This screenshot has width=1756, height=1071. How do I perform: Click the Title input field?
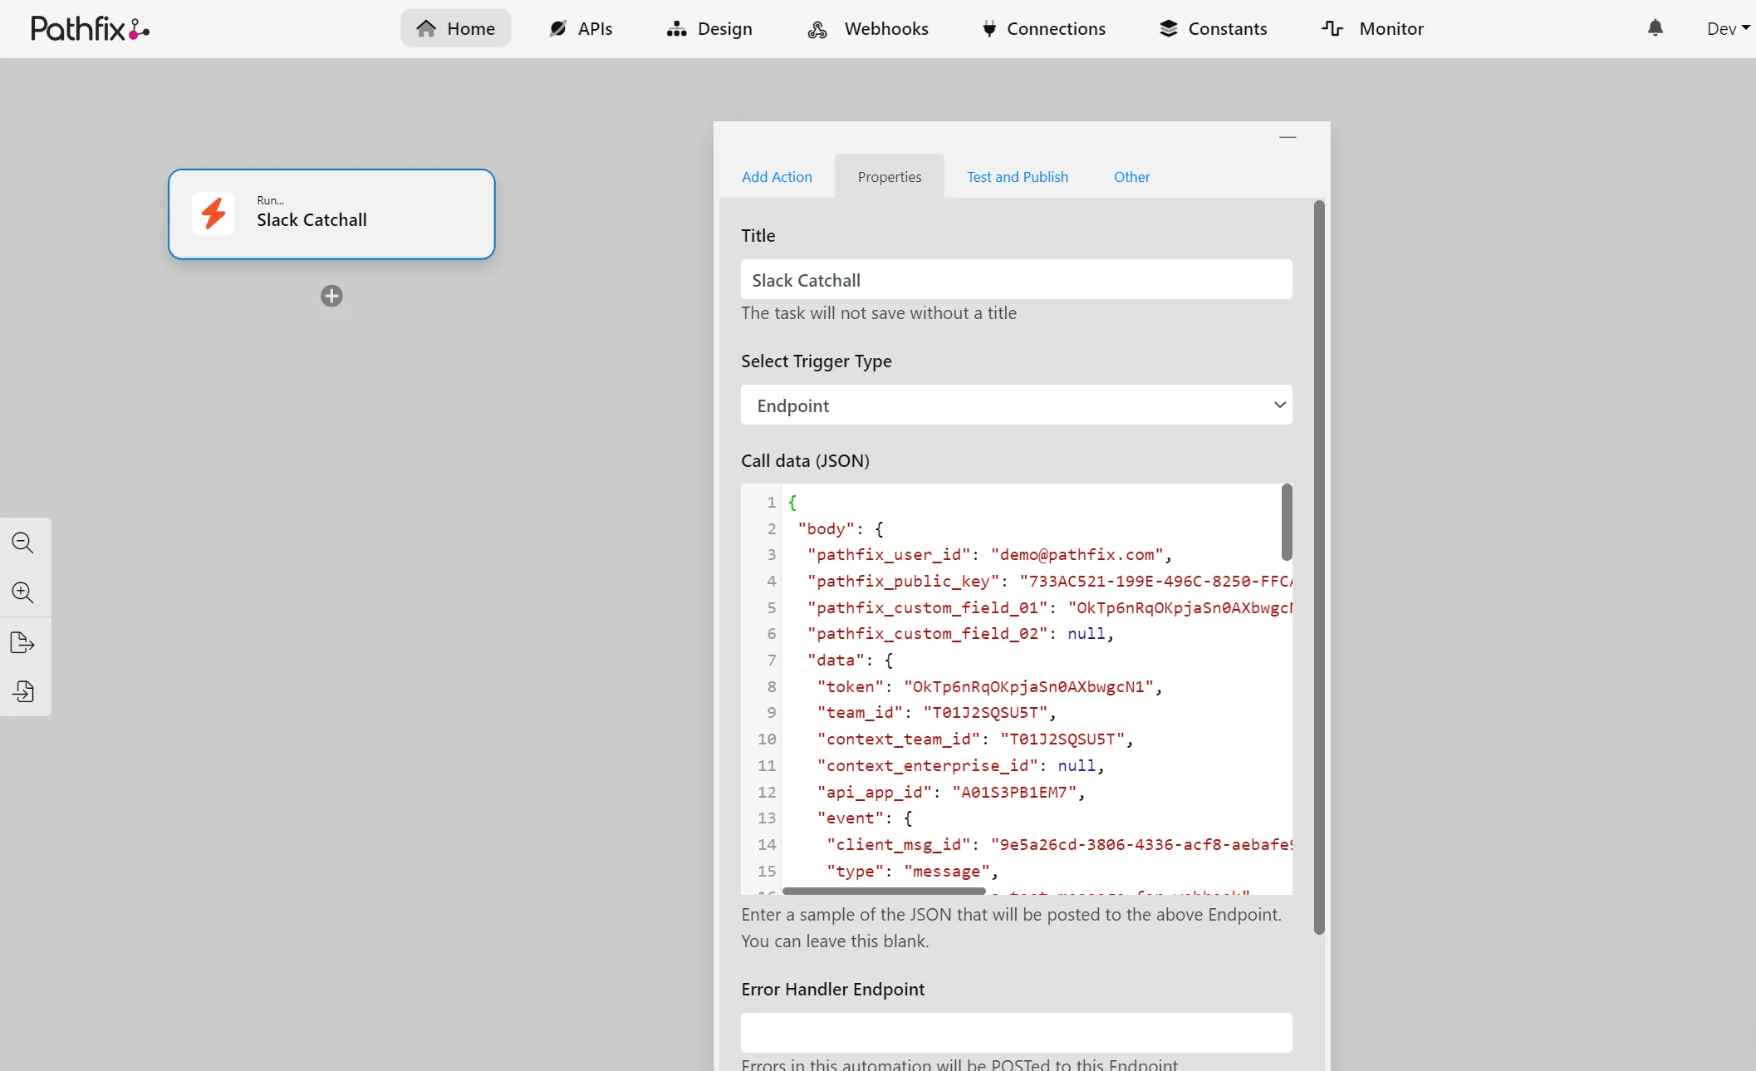point(1017,279)
